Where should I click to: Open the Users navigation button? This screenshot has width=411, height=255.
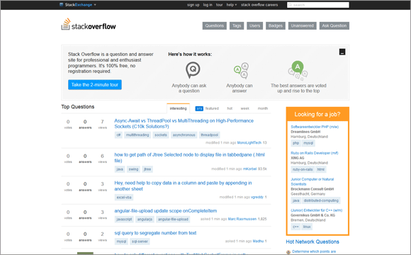pos(255,25)
